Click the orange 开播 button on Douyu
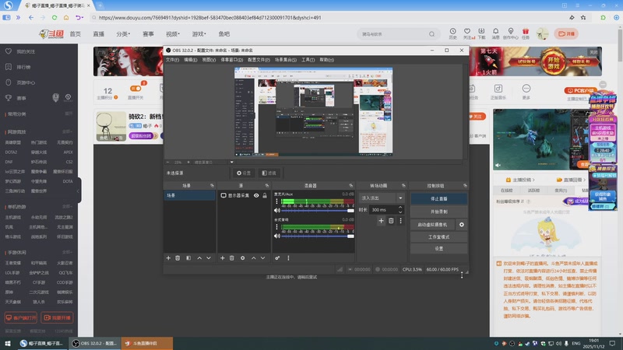 [x=566, y=33]
